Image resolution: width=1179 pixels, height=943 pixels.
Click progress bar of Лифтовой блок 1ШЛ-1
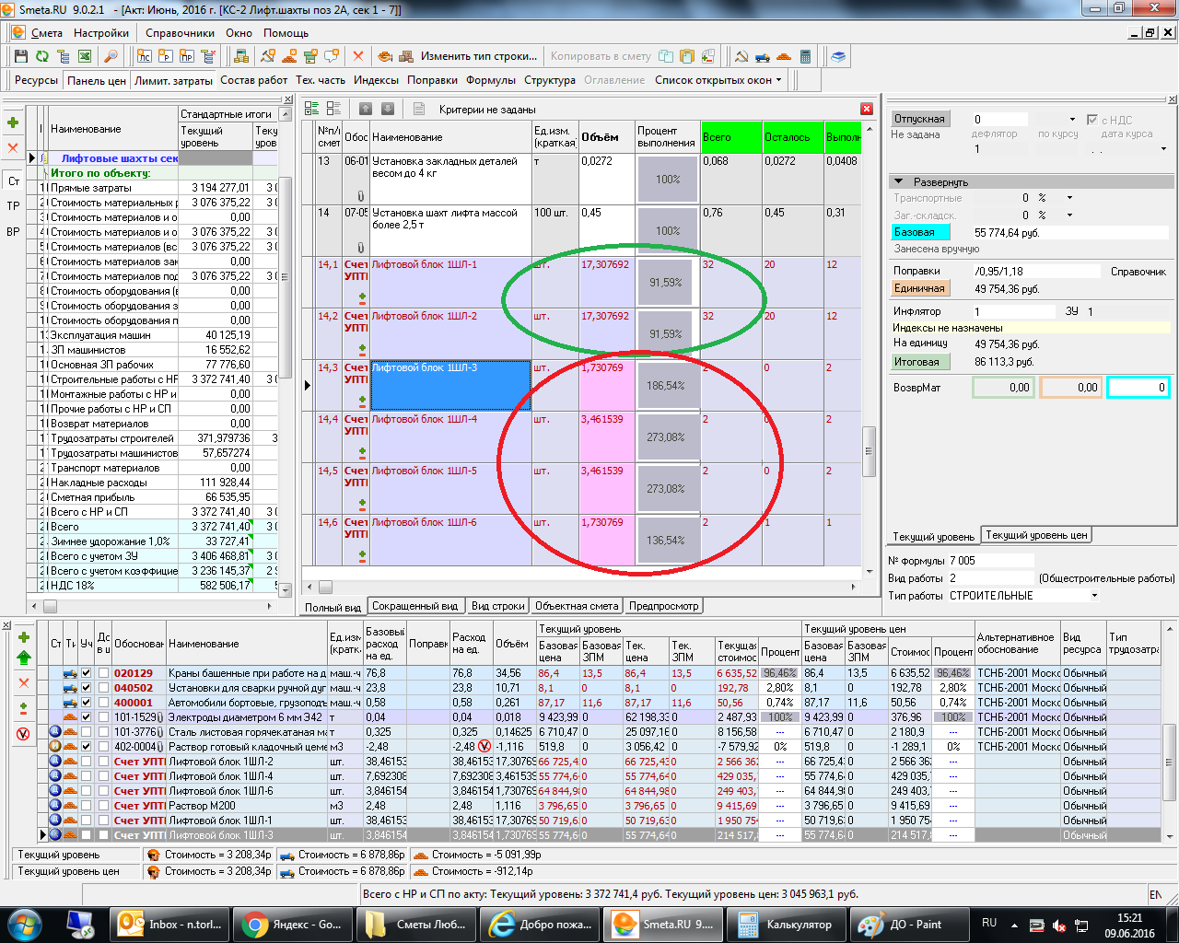click(x=665, y=282)
